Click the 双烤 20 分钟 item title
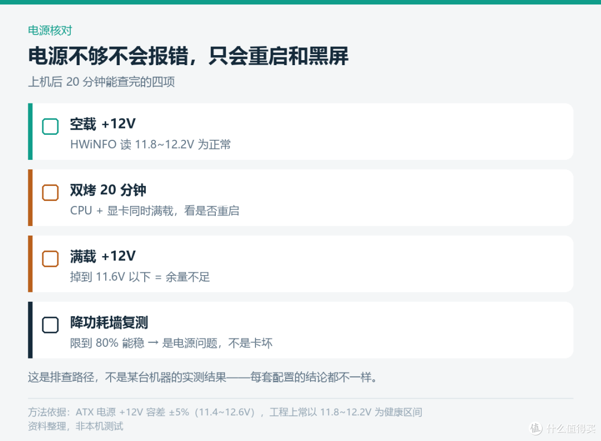Image resolution: width=601 pixels, height=441 pixels. click(108, 190)
